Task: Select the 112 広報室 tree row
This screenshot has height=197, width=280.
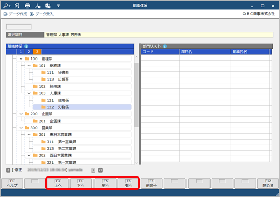Action: [82, 80]
